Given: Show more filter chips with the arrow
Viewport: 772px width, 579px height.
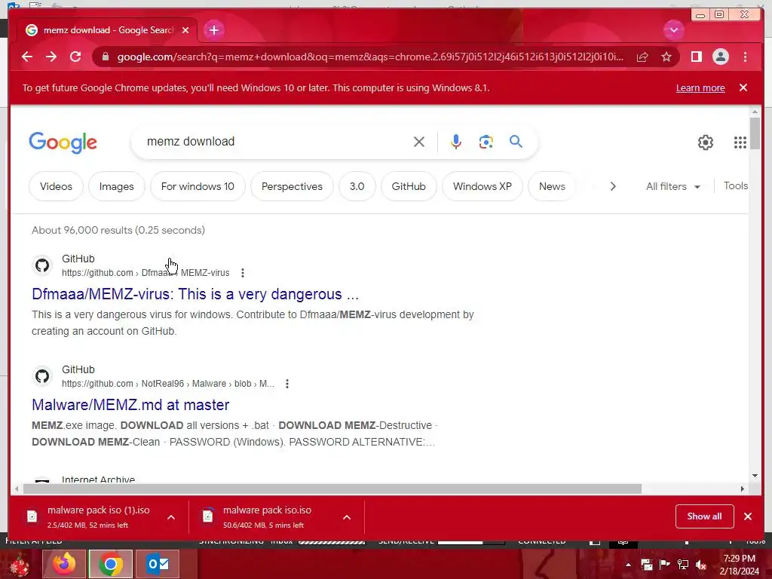Looking at the screenshot, I should [612, 187].
